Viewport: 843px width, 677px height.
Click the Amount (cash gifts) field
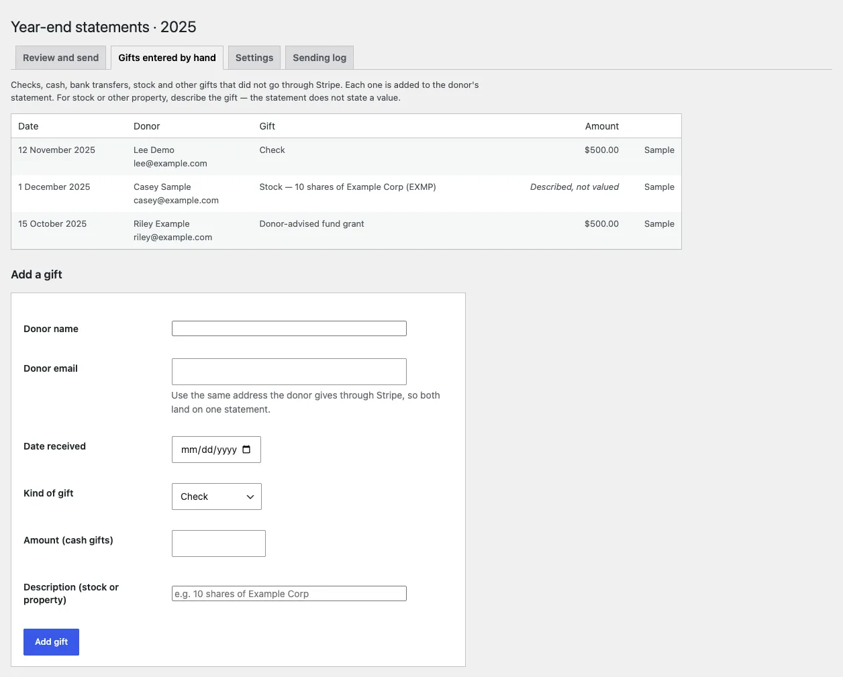pos(219,543)
